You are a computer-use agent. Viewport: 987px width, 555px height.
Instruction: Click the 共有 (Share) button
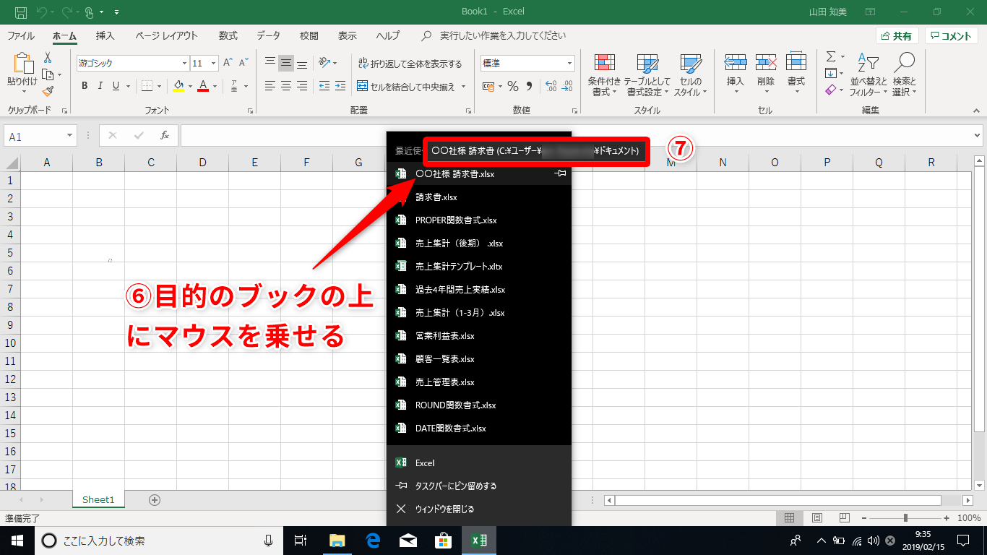pos(897,36)
